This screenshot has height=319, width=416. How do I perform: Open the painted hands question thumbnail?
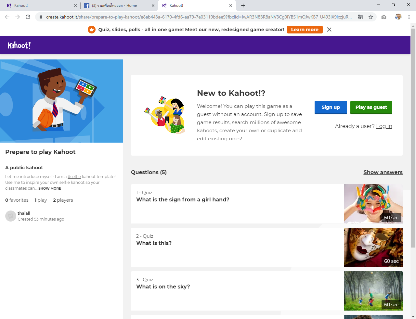(373, 204)
